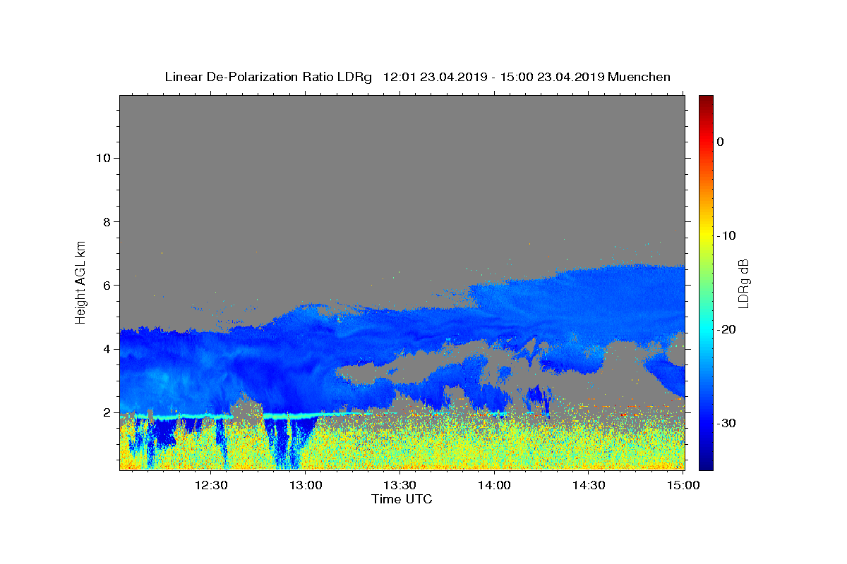847x564 pixels.
Task: Click the colorbar value label -10
Action: (727, 235)
